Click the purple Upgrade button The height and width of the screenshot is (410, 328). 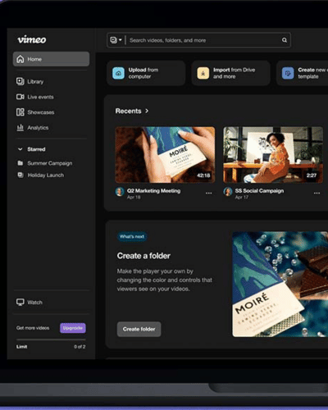[x=73, y=328]
